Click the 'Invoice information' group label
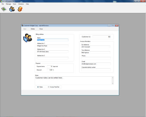This screenshot has height=117, width=146. [x=85, y=41]
